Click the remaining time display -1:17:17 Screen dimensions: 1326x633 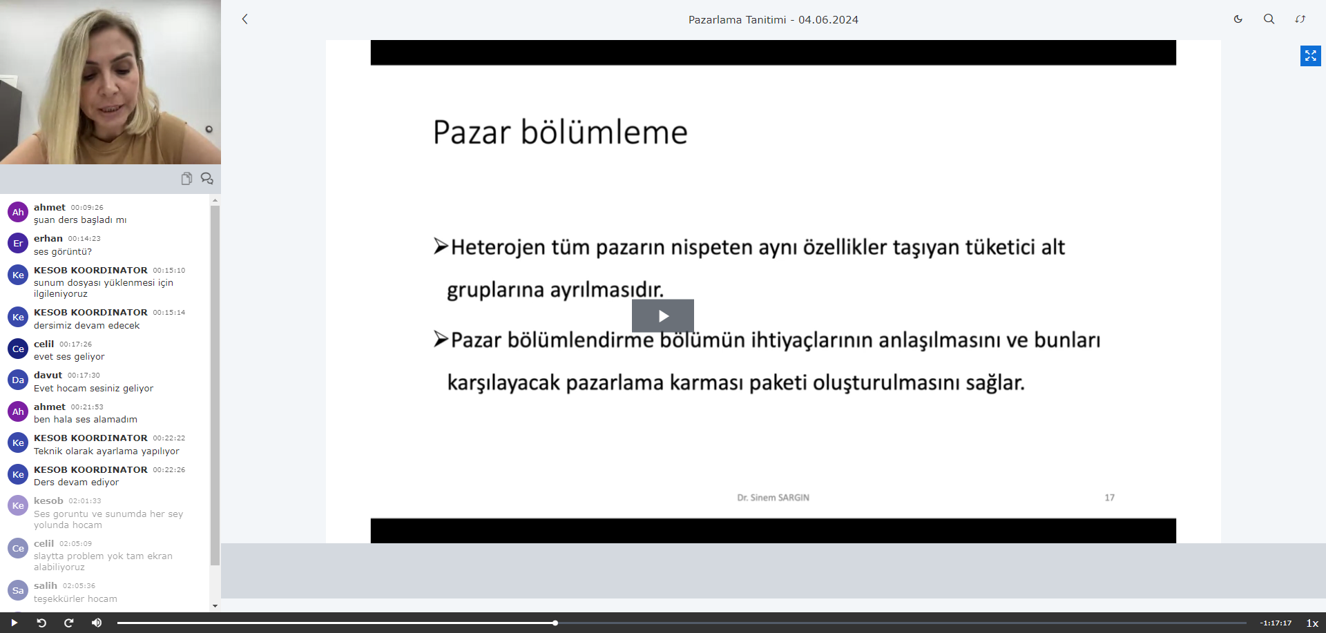coord(1275,623)
